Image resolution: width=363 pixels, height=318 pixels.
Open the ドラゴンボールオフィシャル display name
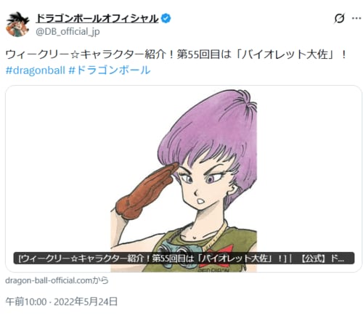coord(97,19)
